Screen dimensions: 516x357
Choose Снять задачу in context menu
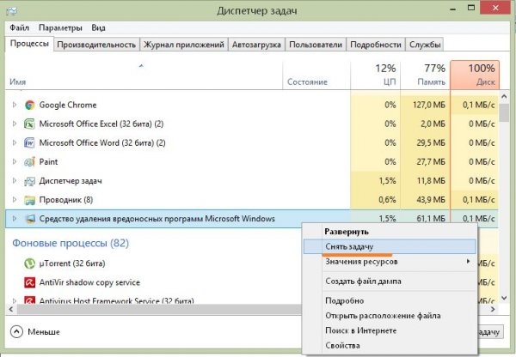click(x=348, y=246)
